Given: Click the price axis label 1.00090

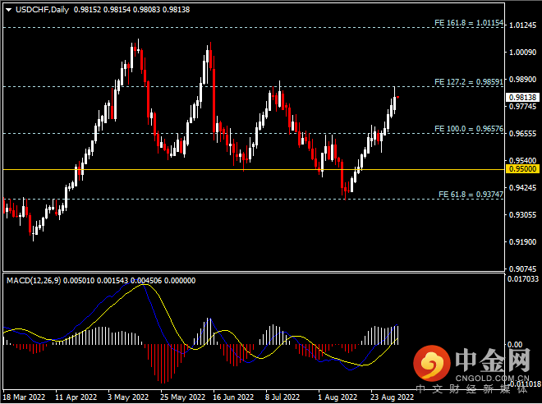Looking at the screenshot, I should 522,53.
